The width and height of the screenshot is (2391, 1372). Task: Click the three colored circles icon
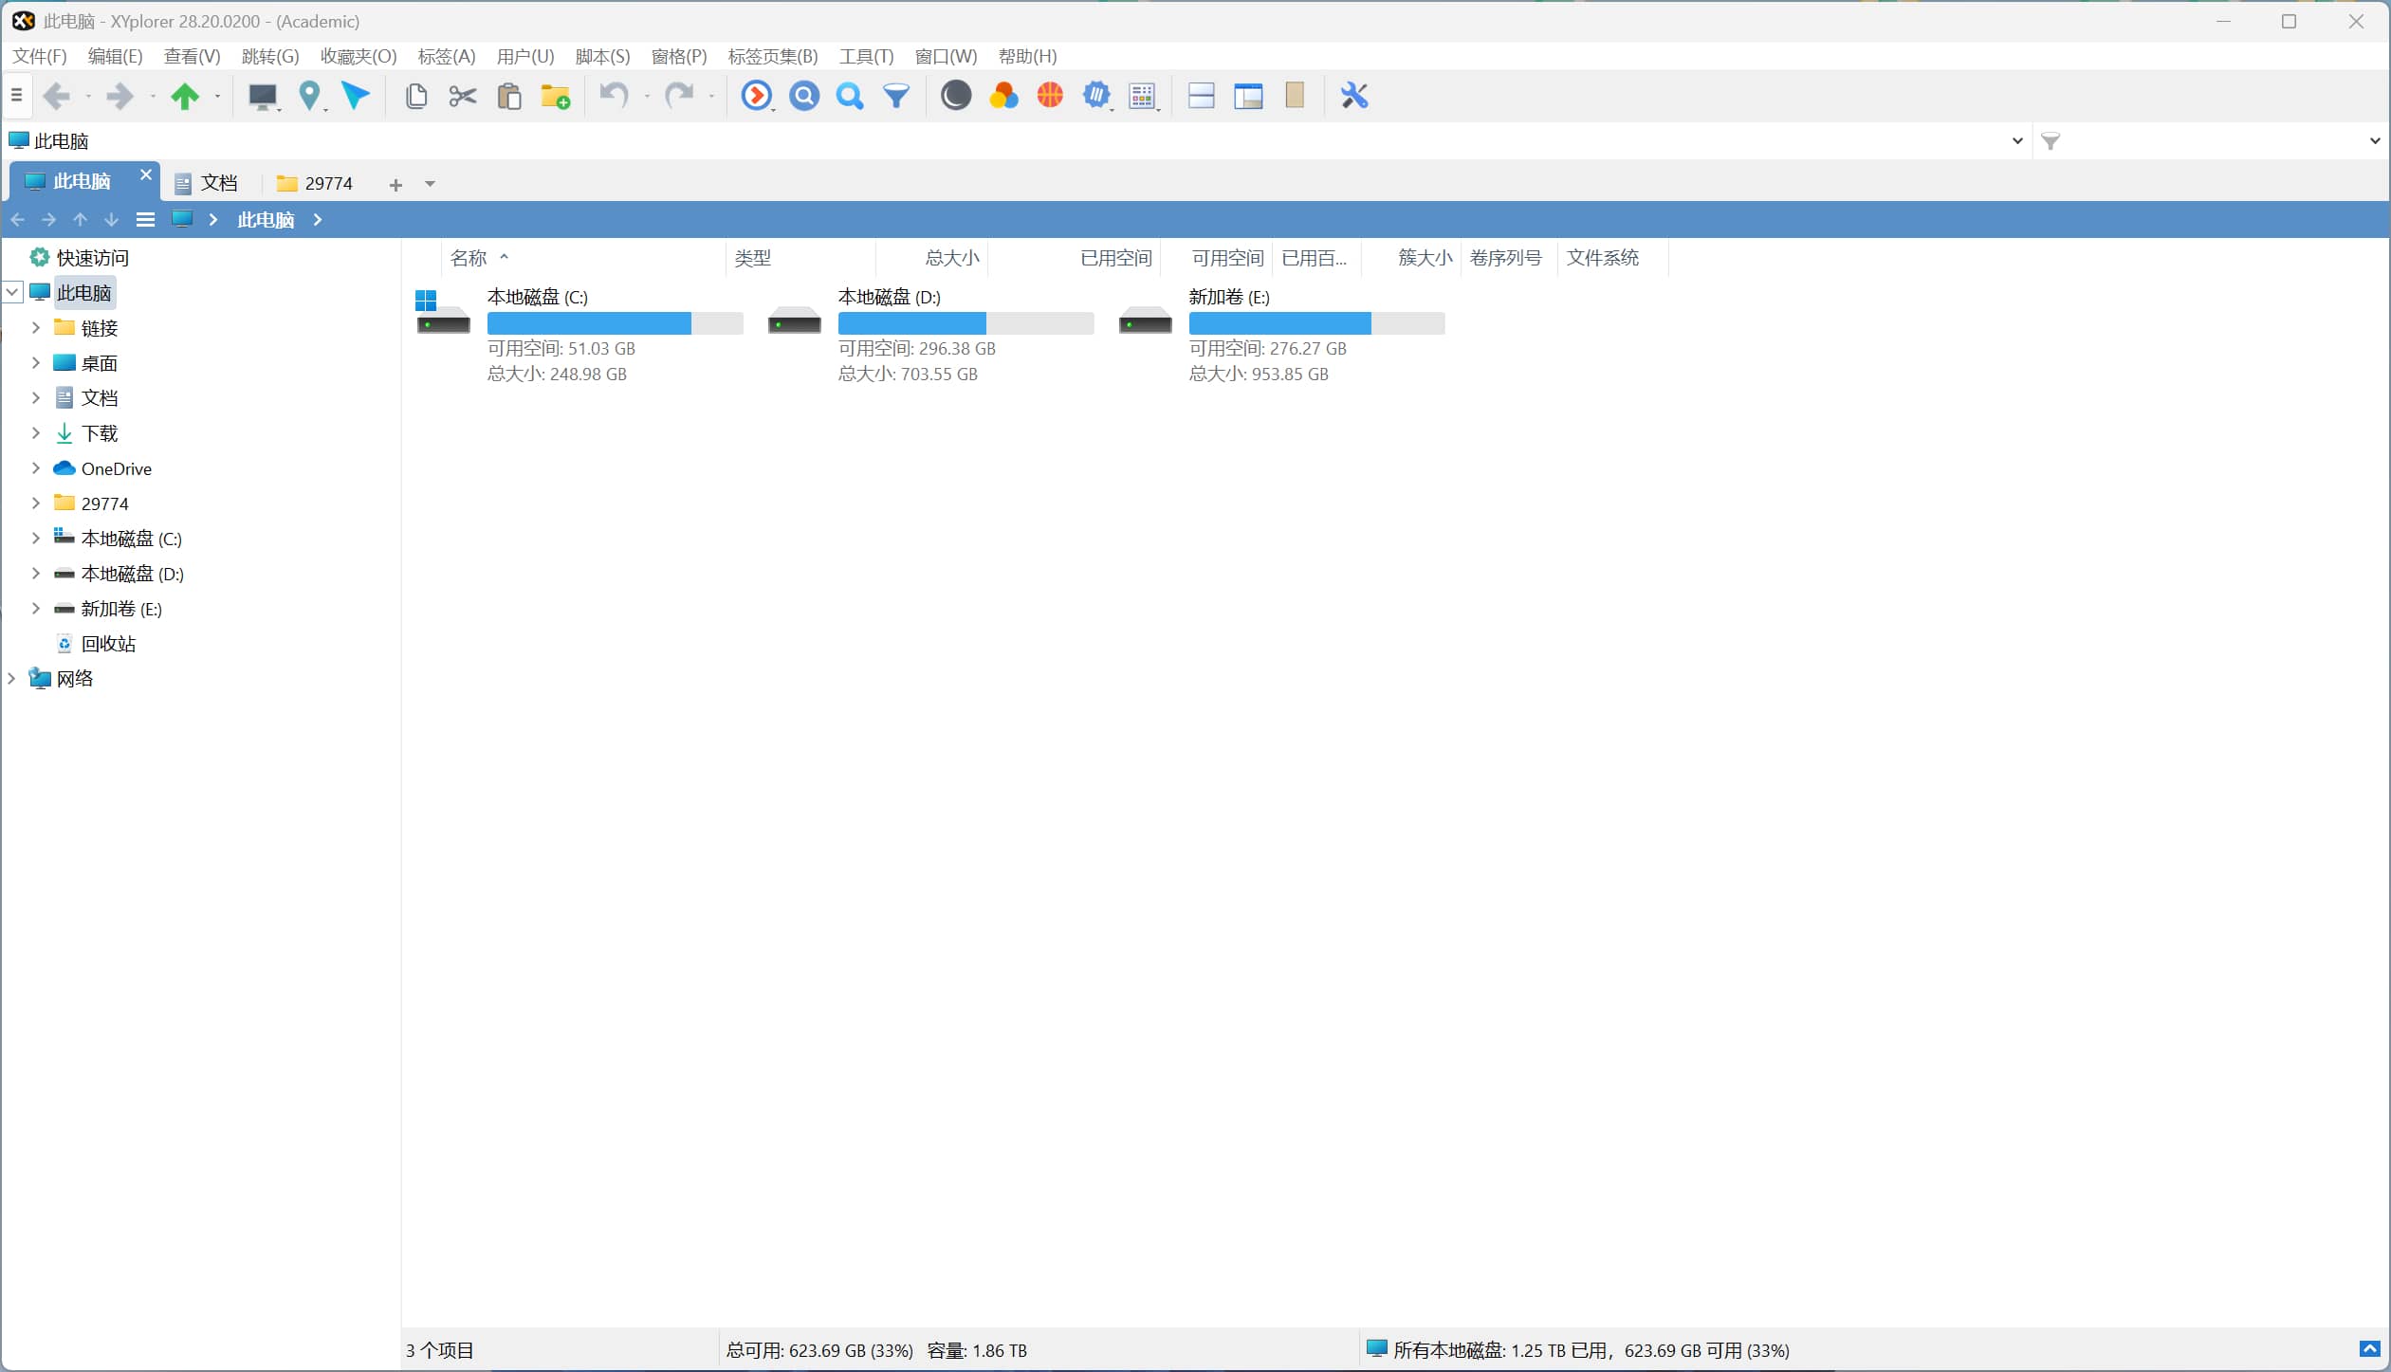pyautogui.click(x=1003, y=96)
